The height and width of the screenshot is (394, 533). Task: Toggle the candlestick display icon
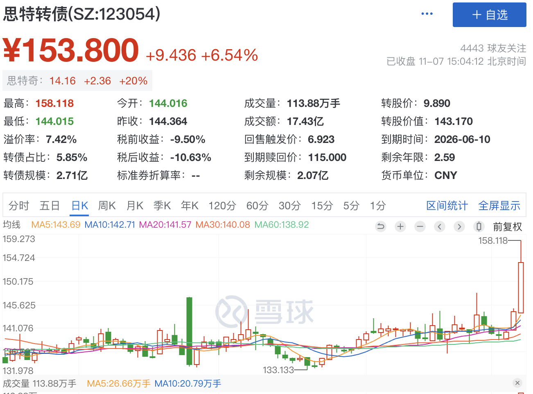click(x=479, y=226)
